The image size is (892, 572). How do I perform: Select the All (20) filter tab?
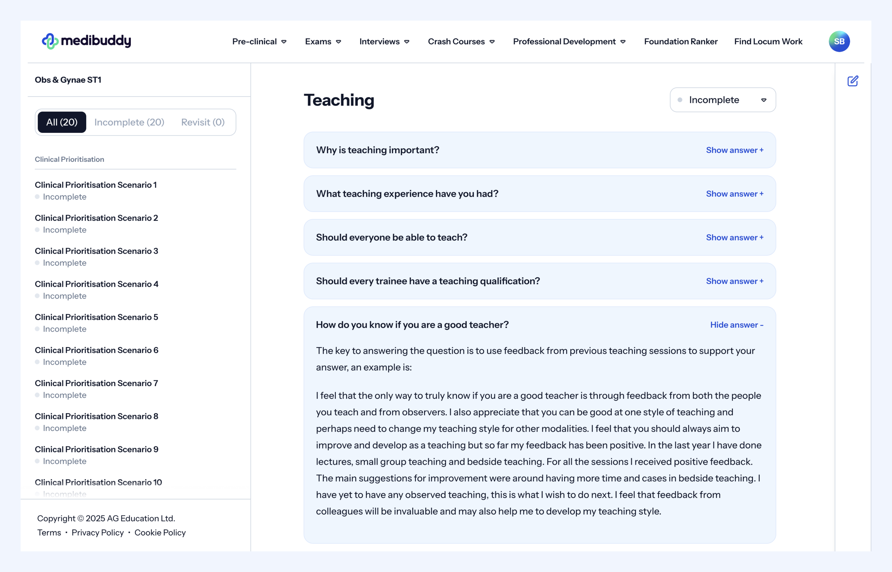tap(62, 122)
